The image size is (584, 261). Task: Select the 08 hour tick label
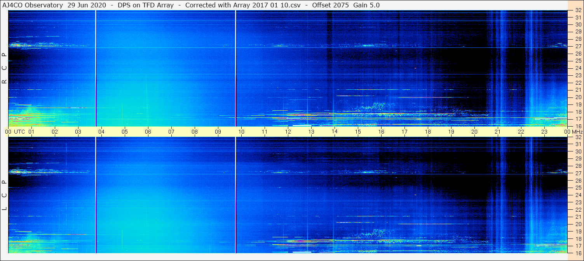pyautogui.click(x=195, y=132)
